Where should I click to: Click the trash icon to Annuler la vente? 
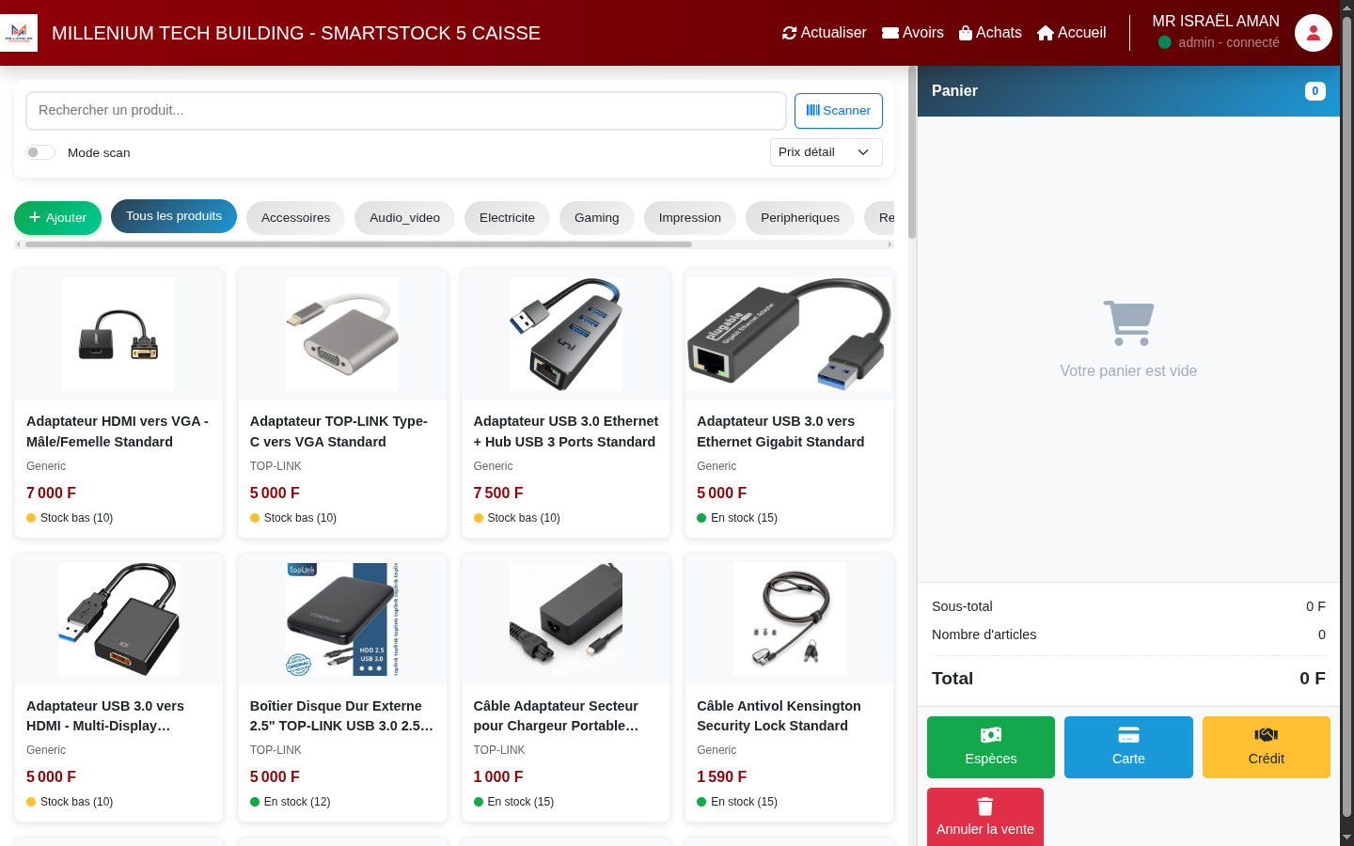pyautogui.click(x=984, y=806)
